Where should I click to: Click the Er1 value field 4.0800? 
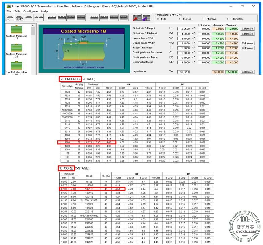[x=184, y=34]
